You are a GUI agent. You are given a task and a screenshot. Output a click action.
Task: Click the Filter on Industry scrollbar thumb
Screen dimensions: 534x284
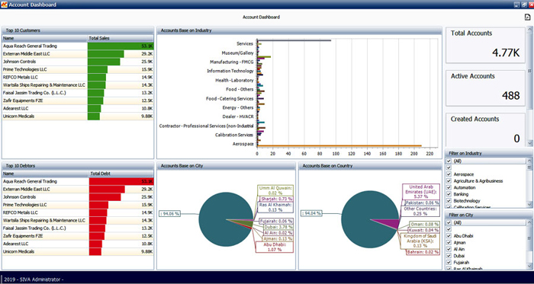pyautogui.click(x=529, y=168)
